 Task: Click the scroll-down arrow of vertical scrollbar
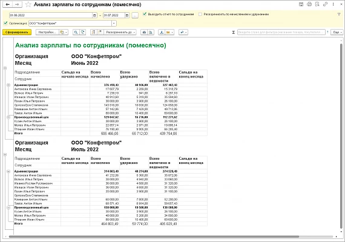point(341,232)
